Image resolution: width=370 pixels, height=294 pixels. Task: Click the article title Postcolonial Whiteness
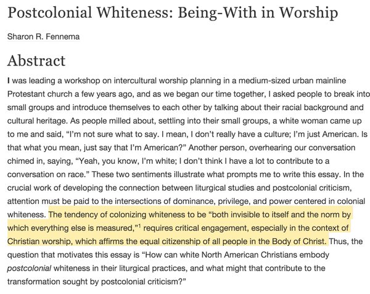click(88, 13)
